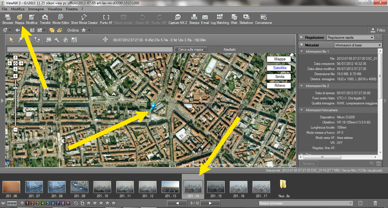Viewport: 388px width, 208px height.
Task: Click the yellow stacked windows icon
Action: 52,30
